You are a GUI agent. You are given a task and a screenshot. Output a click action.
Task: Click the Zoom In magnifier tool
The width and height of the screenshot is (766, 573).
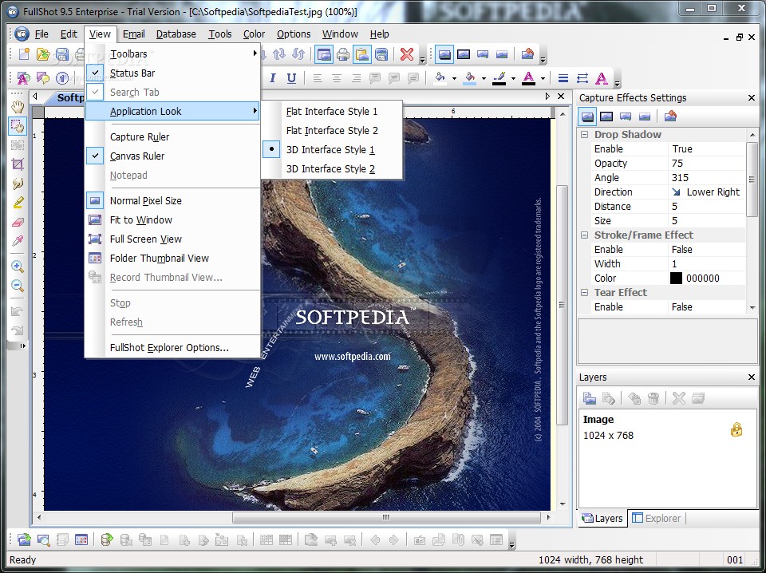pyautogui.click(x=18, y=267)
